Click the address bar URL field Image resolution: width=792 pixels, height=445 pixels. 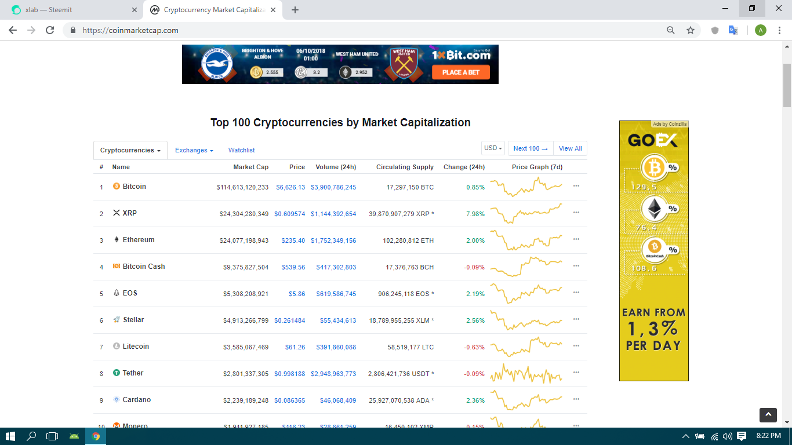pos(365,30)
